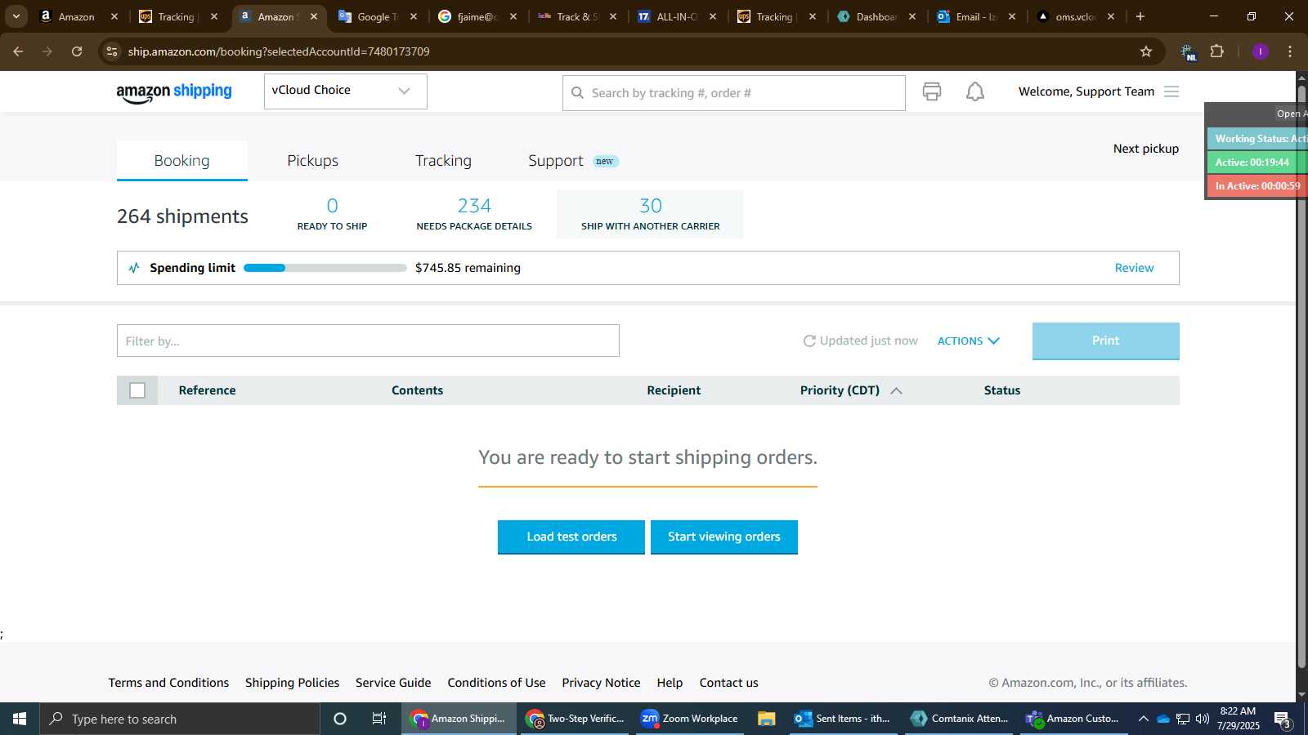Reload the page with browser refresh

click(x=77, y=51)
